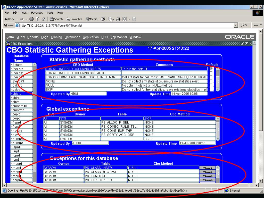The height and width of the screenshot is (198, 264).
Task: Click the CBO Exceptions window title icon
Action: pos(8,44)
